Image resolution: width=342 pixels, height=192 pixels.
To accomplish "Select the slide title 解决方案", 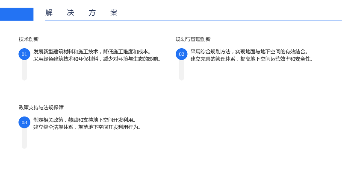I will pyautogui.click(x=81, y=13).
